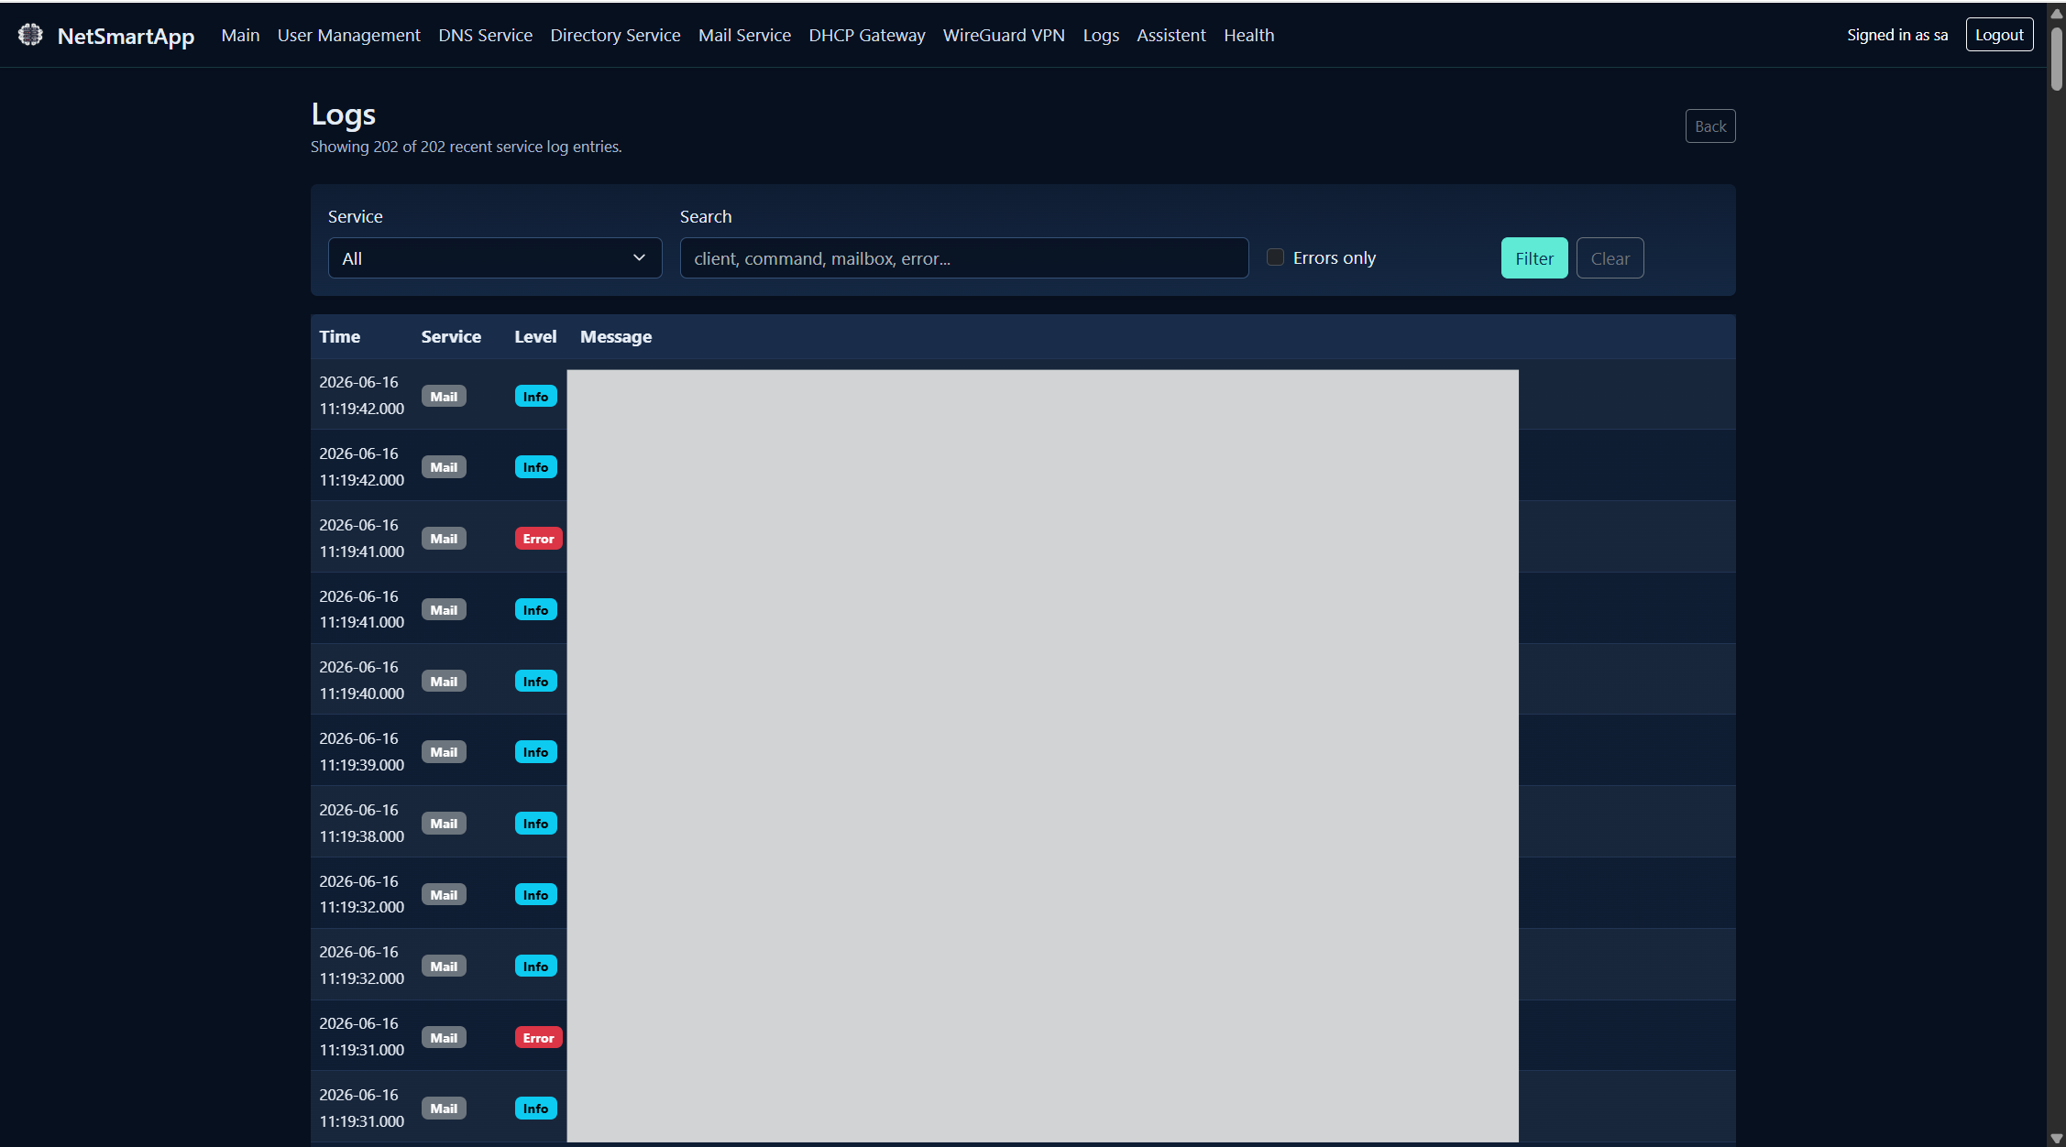Click timestamp 2026-06-16 11:19:40.000

tap(361, 681)
